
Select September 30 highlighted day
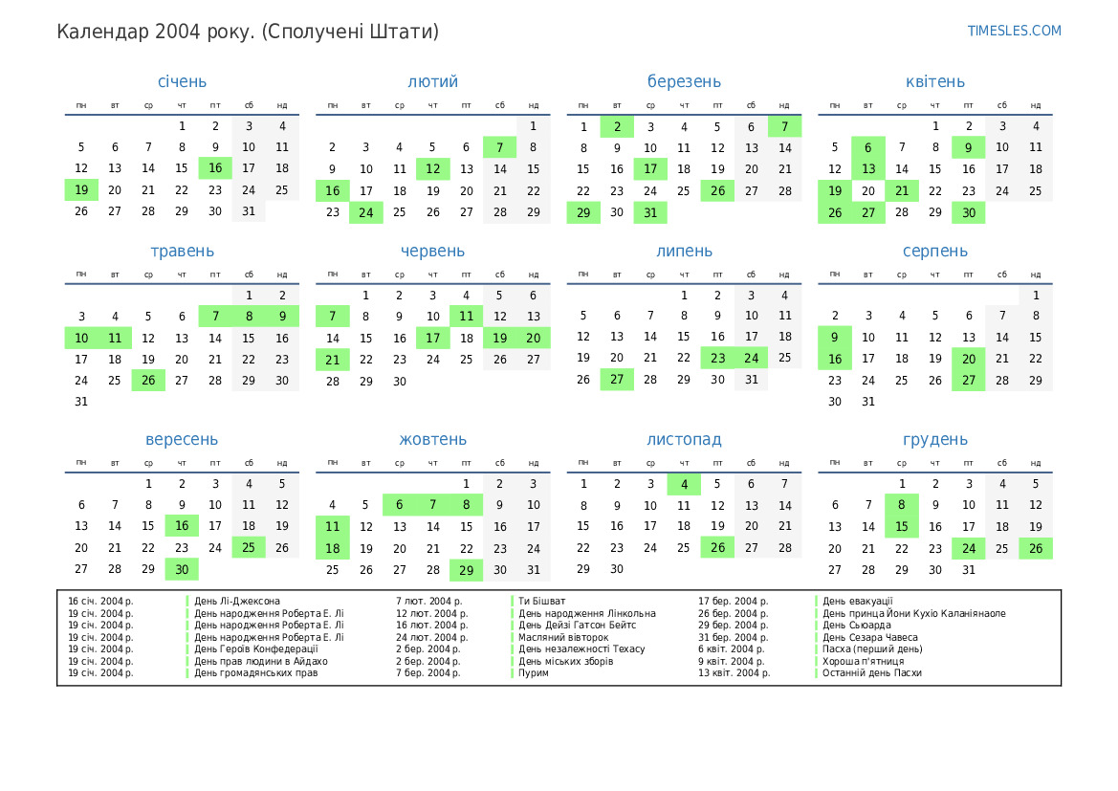(x=182, y=568)
